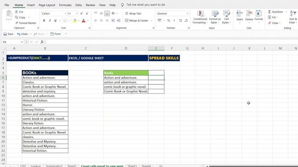This screenshot has height=167, width=298.
Task: Click Save in quick access toolbar
Action: (x=8, y=34)
